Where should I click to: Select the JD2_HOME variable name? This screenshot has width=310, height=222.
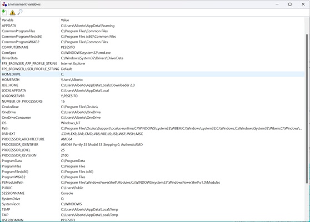10,85
